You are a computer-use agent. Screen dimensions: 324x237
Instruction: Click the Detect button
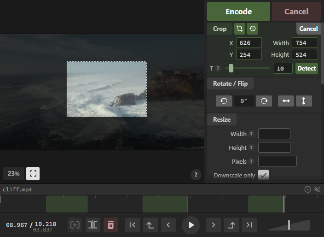point(307,68)
